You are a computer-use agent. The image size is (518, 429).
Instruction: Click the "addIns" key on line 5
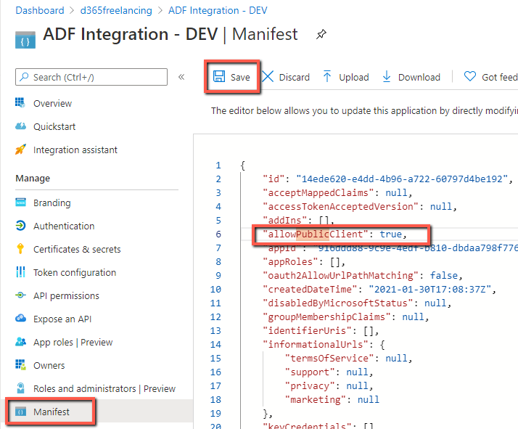[285, 220]
